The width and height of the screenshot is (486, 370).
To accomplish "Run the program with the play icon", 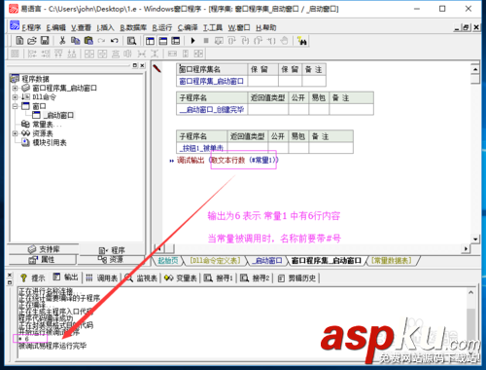I will (193, 41).
